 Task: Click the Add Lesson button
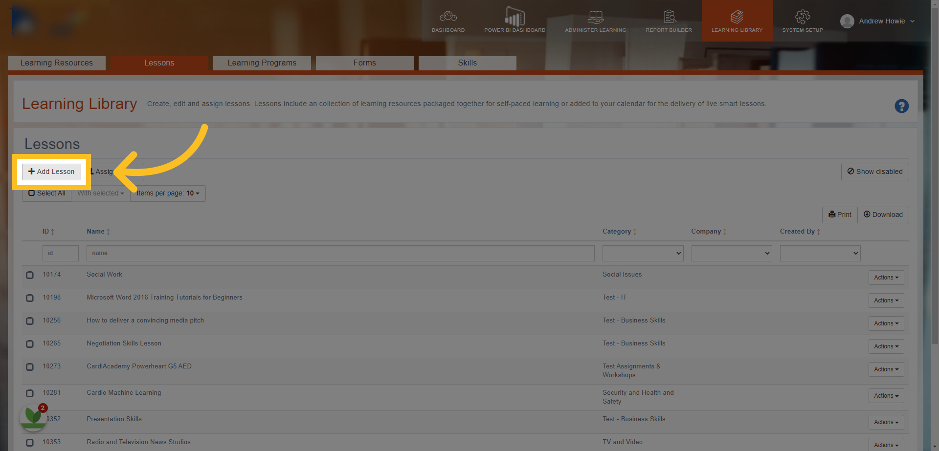click(x=51, y=172)
